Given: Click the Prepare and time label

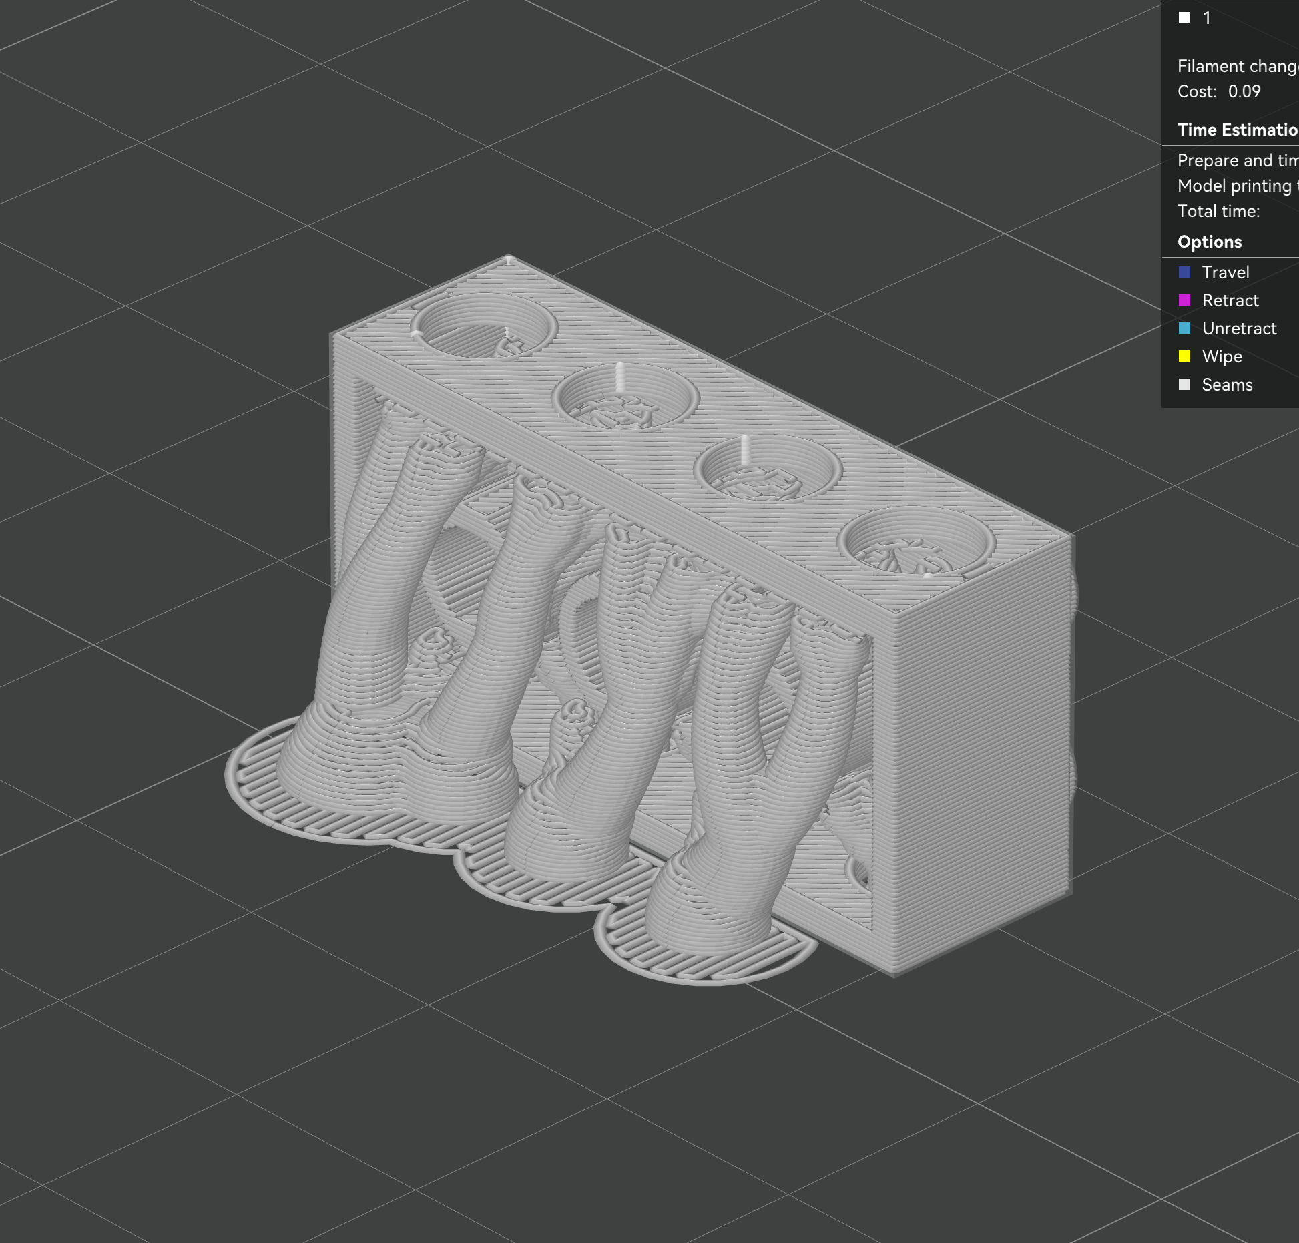Looking at the screenshot, I should 1238,160.
